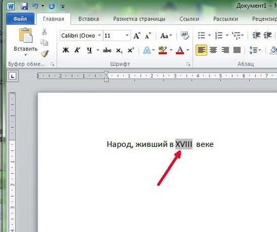This screenshot has width=277, height=232.
Task: Clear formatting with the eraser icon
Action: (x=184, y=36)
